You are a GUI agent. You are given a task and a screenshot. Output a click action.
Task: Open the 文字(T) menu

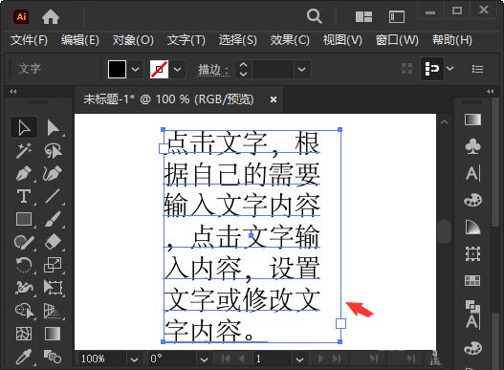click(x=186, y=40)
